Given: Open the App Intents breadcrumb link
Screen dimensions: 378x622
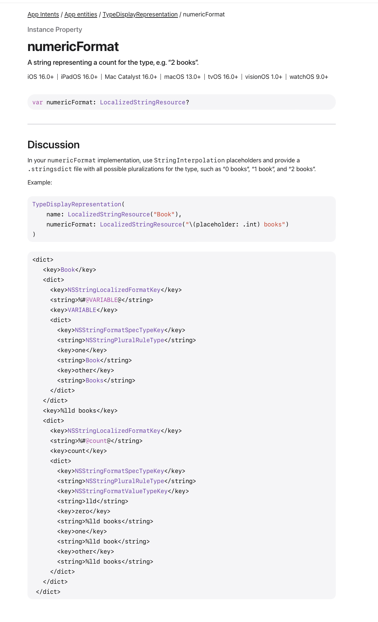Looking at the screenshot, I should pos(43,14).
